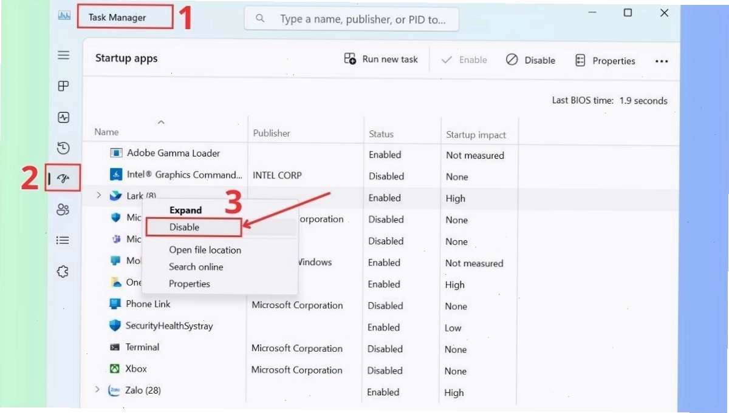Screen dimensions: 729x413
Task: Click the INTEL CORP publisher cell
Action: 277,175
